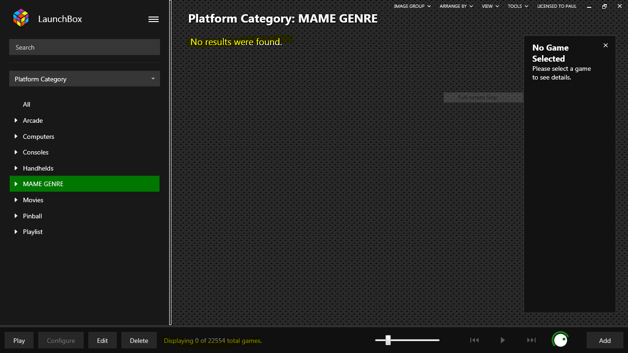Screen dimensions: 628x353
Task: Click Licensed to Paul menu
Action: [x=557, y=6]
